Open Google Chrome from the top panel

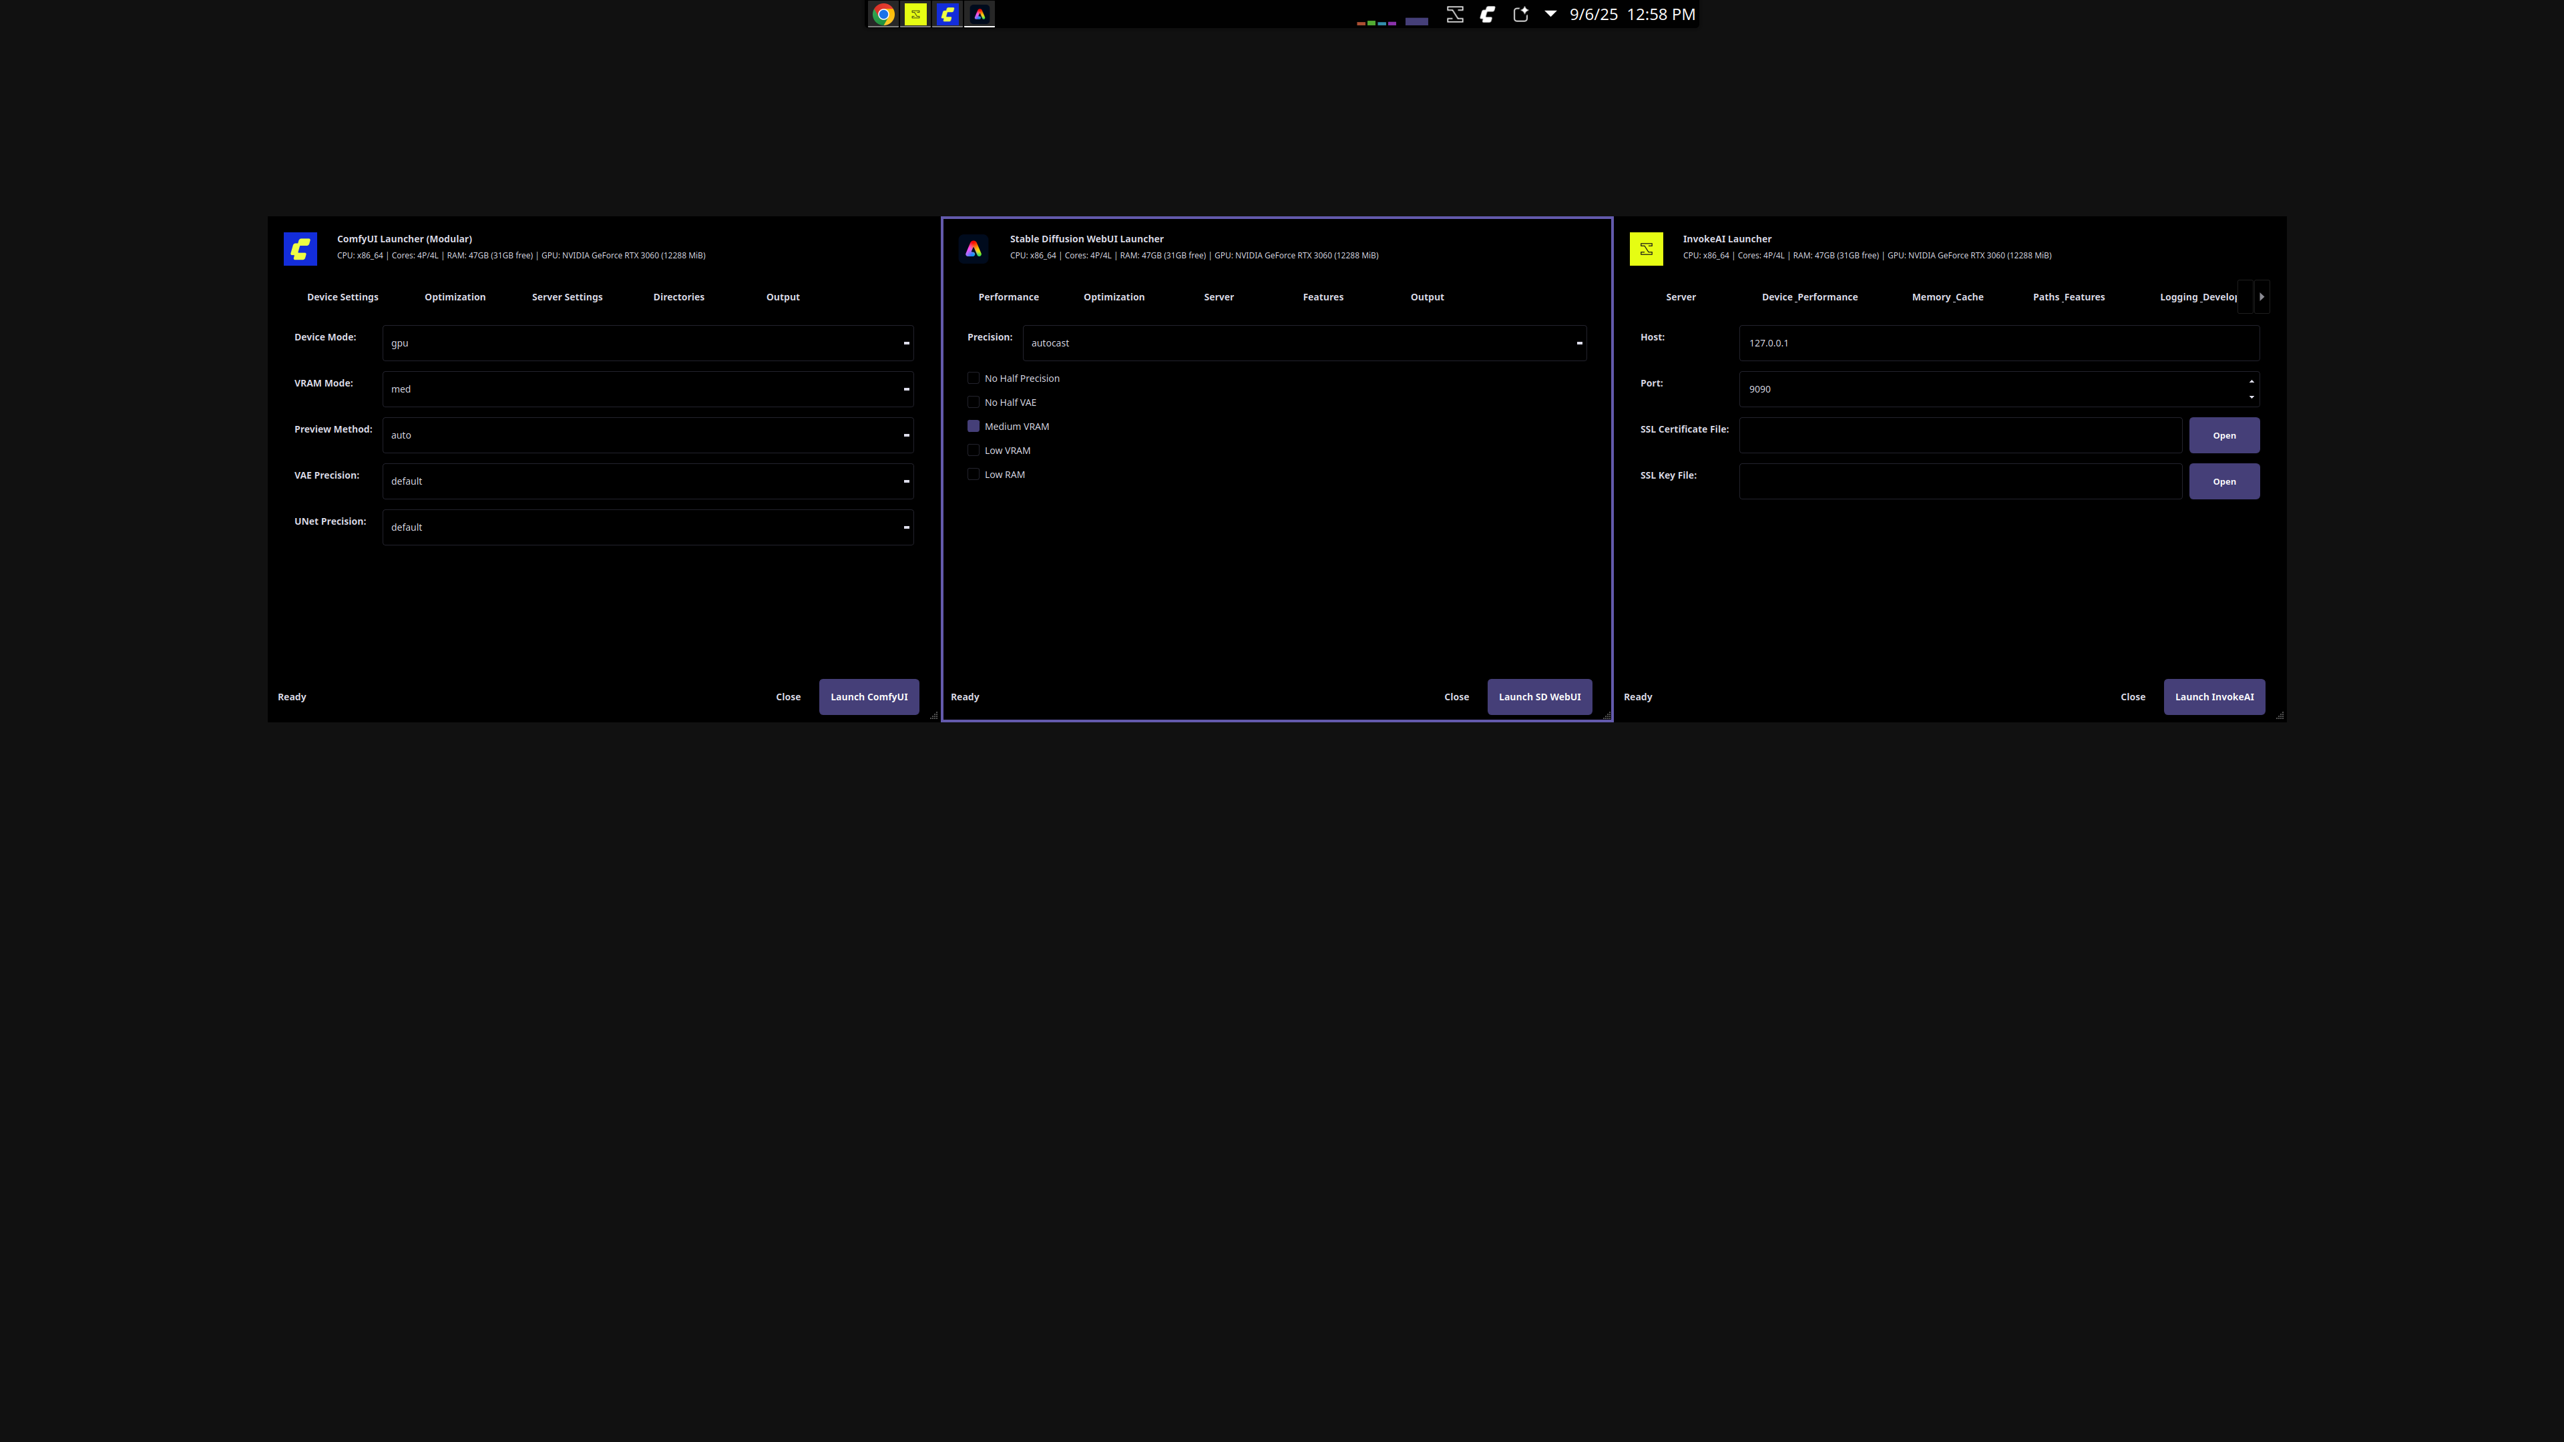click(x=883, y=14)
